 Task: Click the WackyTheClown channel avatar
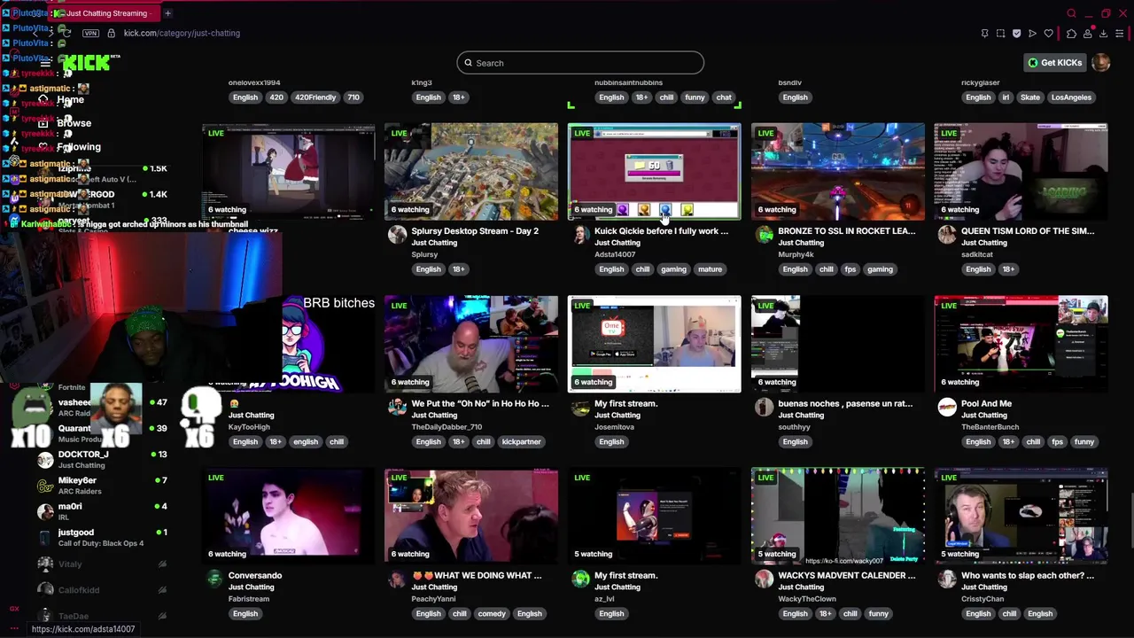point(764,580)
